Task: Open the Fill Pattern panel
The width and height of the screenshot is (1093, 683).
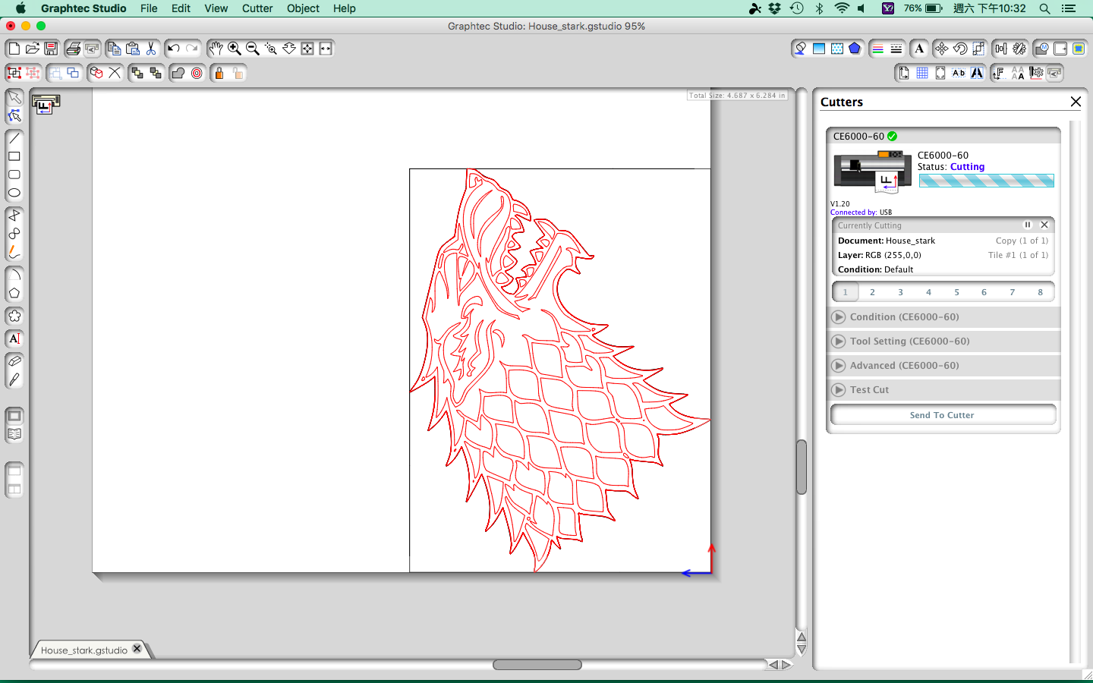Action: click(x=837, y=49)
